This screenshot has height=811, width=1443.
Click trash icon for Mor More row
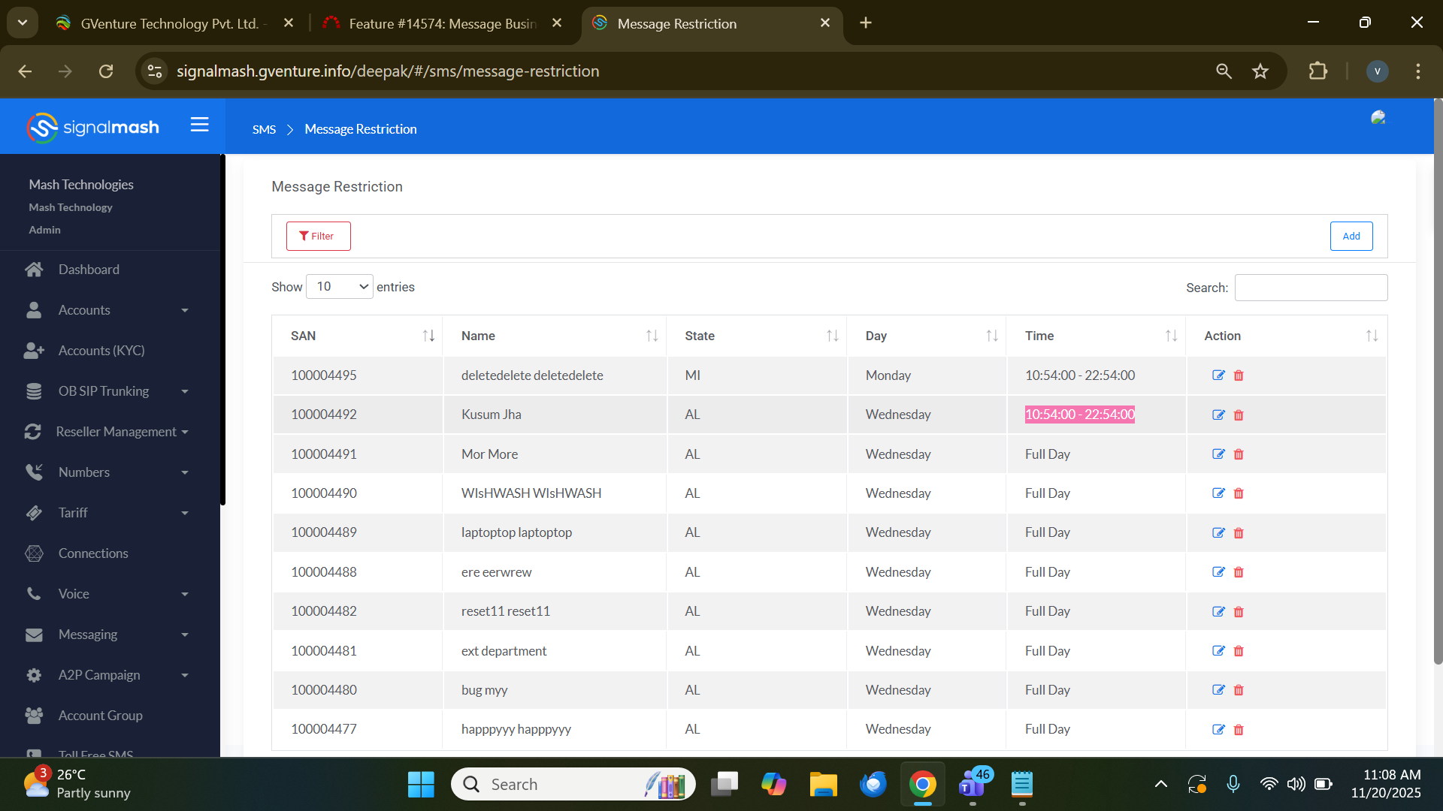(1239, 454)
